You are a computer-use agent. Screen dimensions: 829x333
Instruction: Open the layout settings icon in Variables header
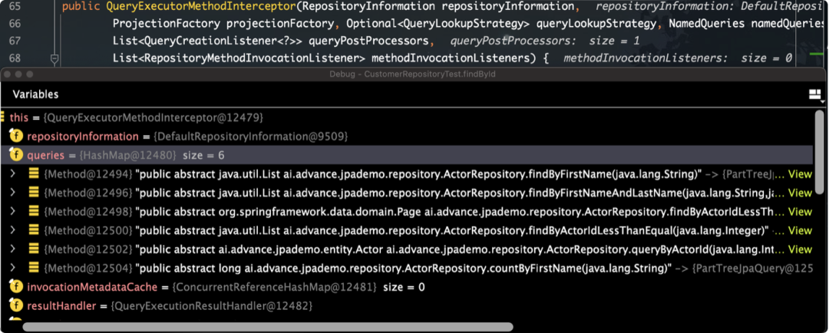tap(816, 95)
